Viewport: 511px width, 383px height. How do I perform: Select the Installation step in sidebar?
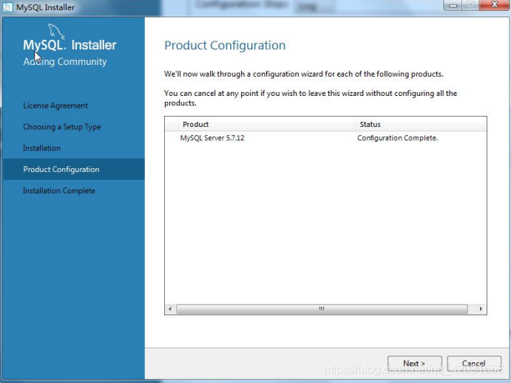pos(41,148)
